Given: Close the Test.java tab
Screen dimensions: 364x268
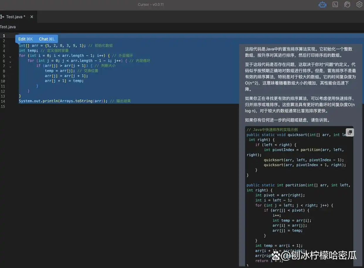Looking at the screenshot, I should pos(32,17).
